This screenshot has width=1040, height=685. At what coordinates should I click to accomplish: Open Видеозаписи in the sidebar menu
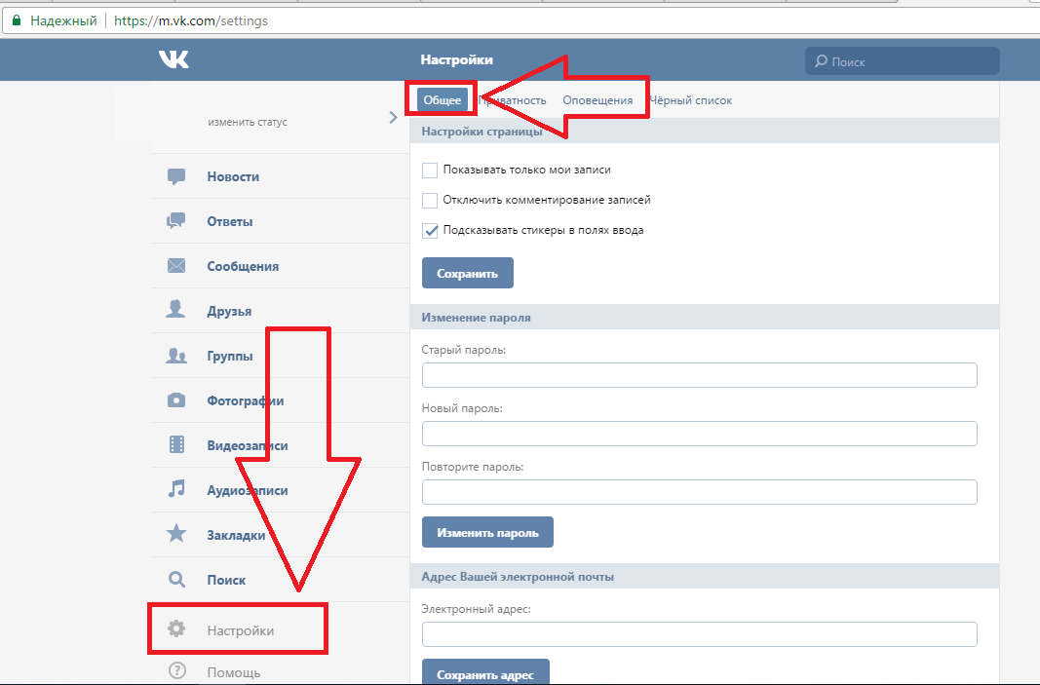click(281, 445)
